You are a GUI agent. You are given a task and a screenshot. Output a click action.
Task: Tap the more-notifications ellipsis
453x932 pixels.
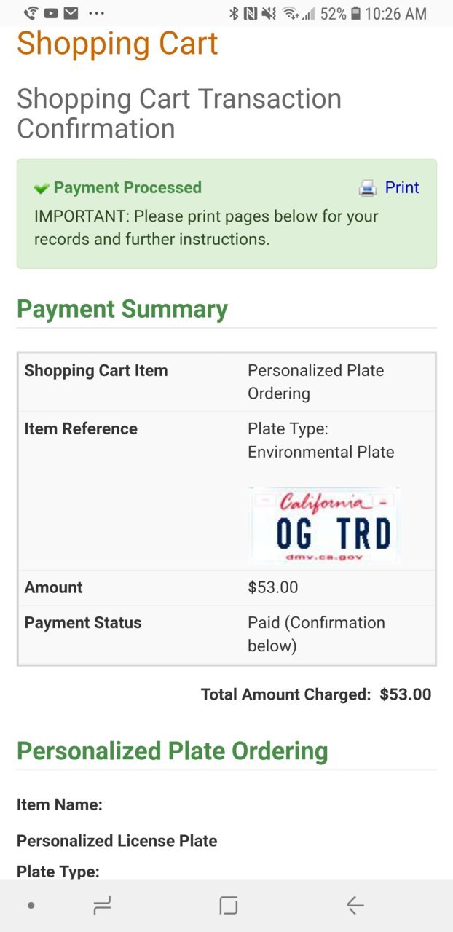click(96, 13)
